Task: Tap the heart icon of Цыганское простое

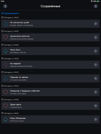Action: [x=6, y=37]
